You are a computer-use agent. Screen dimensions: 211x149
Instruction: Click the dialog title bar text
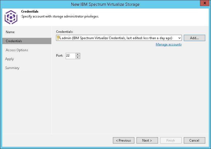105,4
